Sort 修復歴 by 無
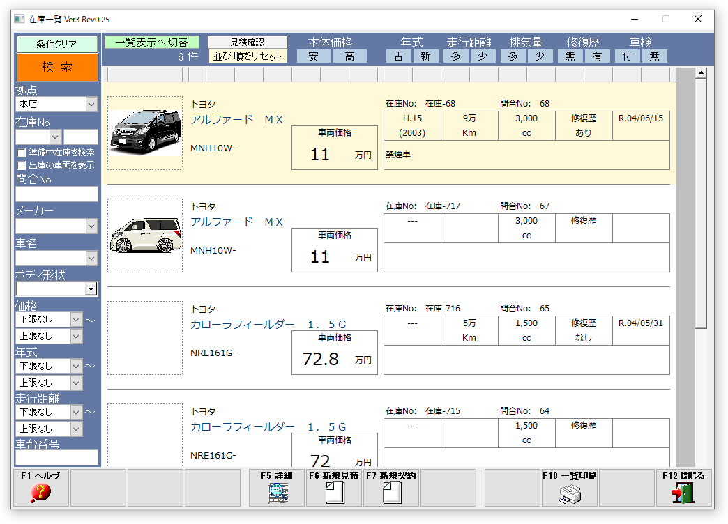Image resolution: width=728 pixels, height=524 pixels. click(x=570, y=56)
